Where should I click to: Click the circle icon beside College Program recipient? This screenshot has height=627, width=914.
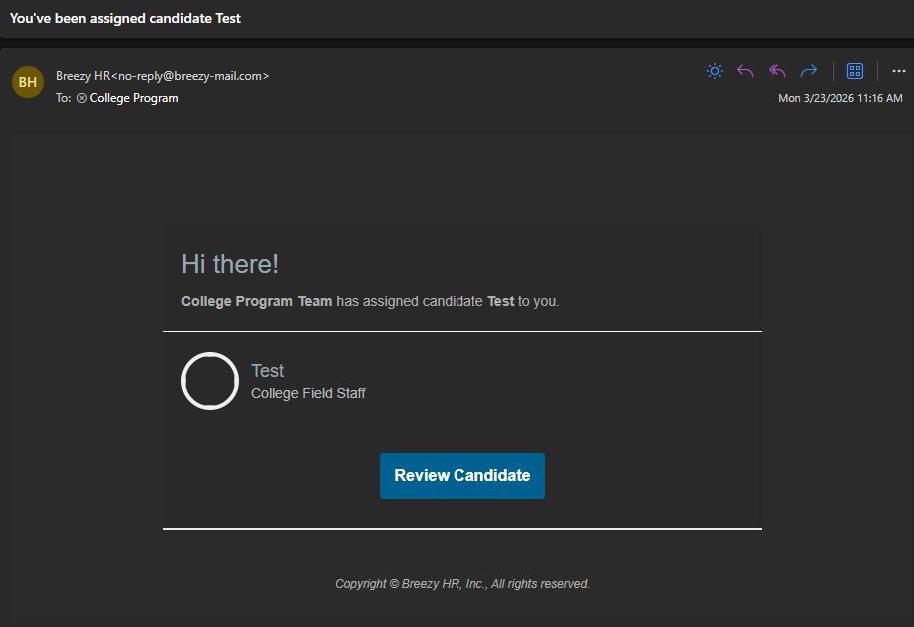(x=82, y=98)
